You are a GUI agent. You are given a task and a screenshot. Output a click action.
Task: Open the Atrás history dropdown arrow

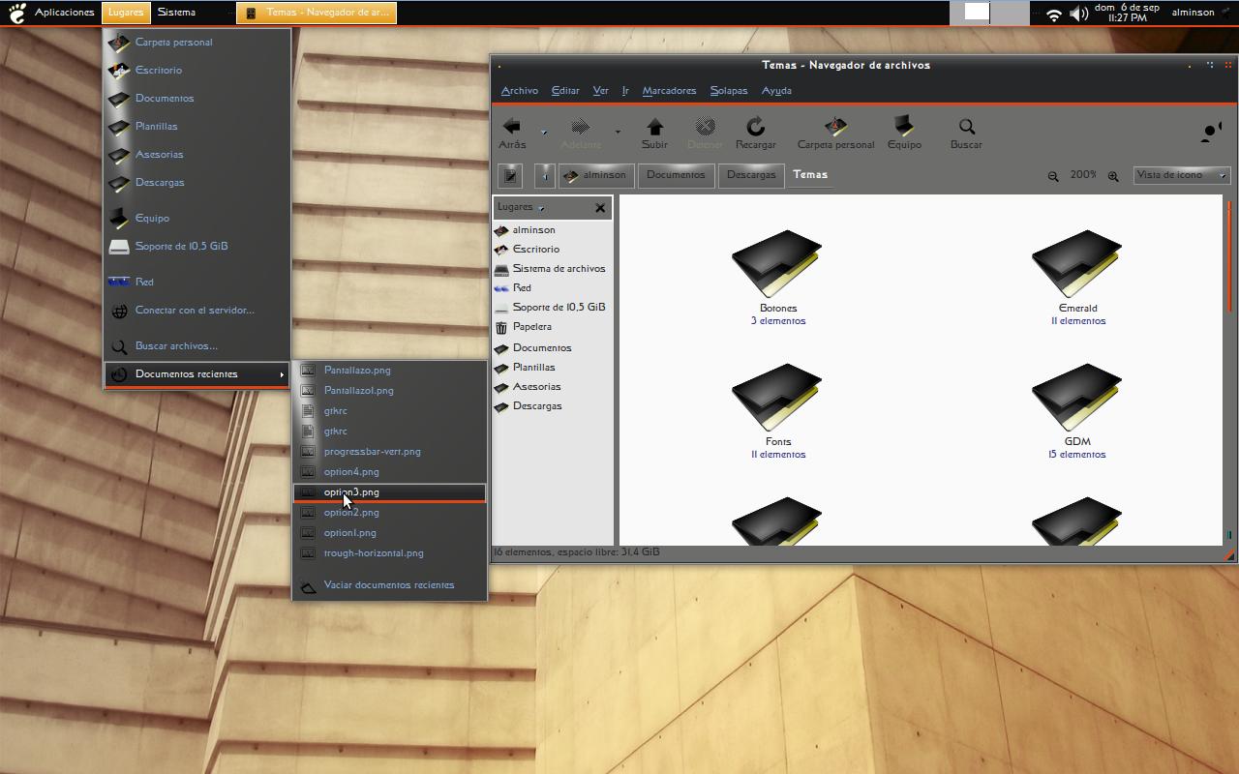pyautogui.click(x=544, y=132)
